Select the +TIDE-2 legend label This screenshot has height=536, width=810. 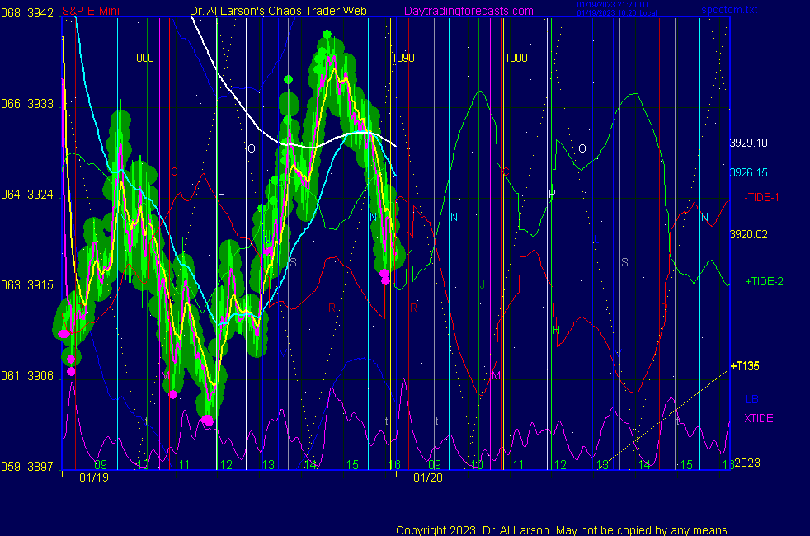pos(764,281)
